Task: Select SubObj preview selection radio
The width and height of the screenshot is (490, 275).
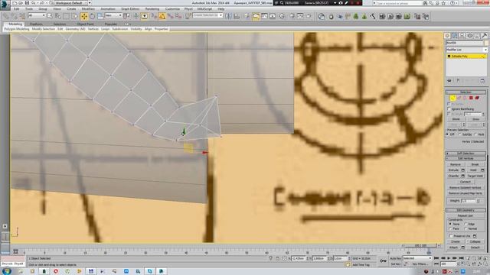Action: (x=460, y=134)
